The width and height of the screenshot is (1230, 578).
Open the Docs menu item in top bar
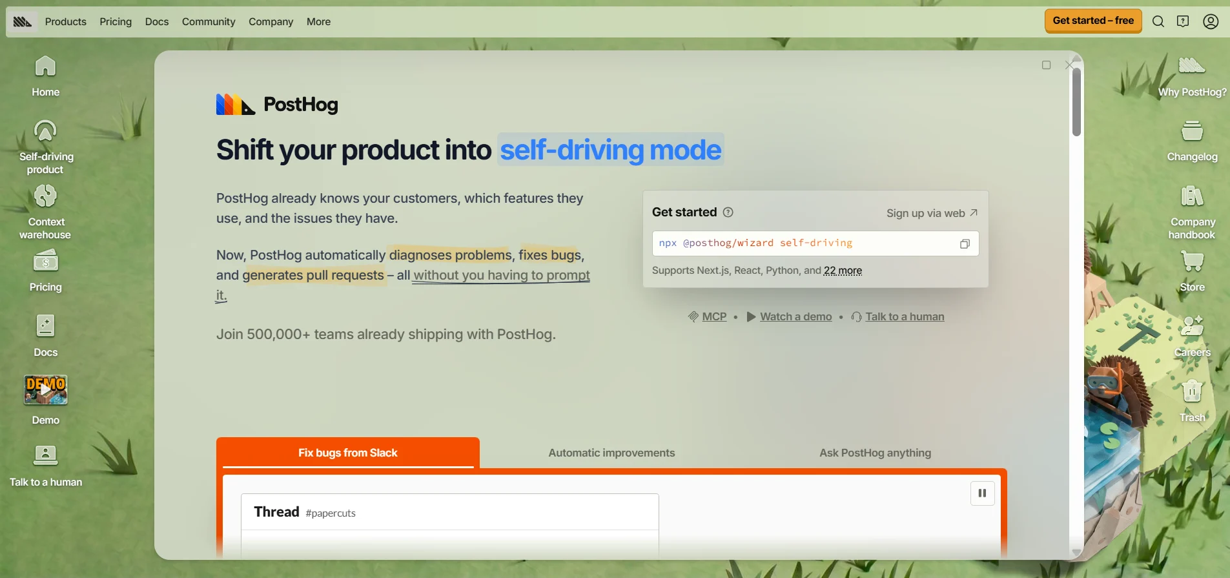tap(157, 21)
